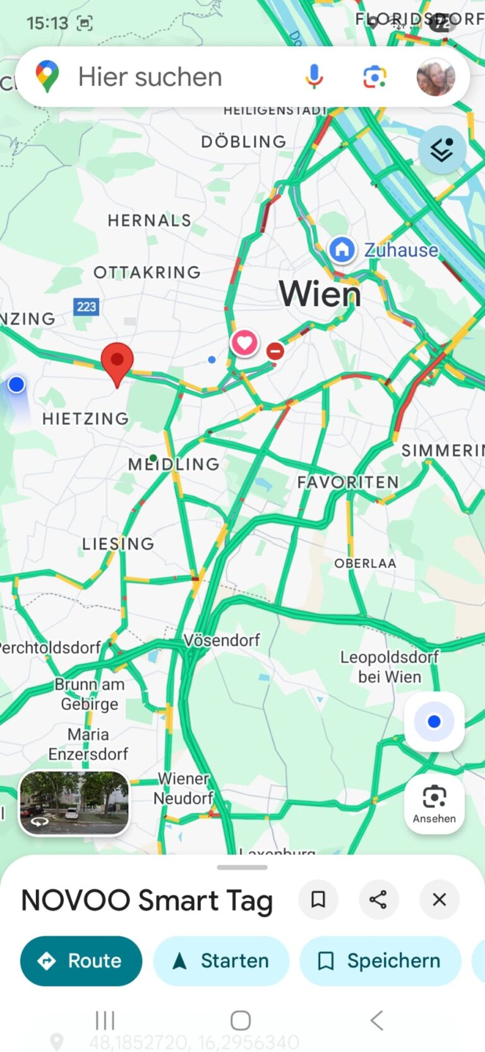The height and width of the screenshot is (1052, 485).
Task: Open Google Lens camera search
Action: tap(374, 76)
